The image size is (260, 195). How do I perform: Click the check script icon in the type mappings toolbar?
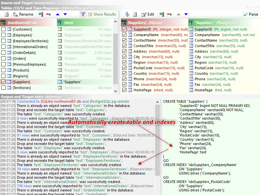[127, 14]
